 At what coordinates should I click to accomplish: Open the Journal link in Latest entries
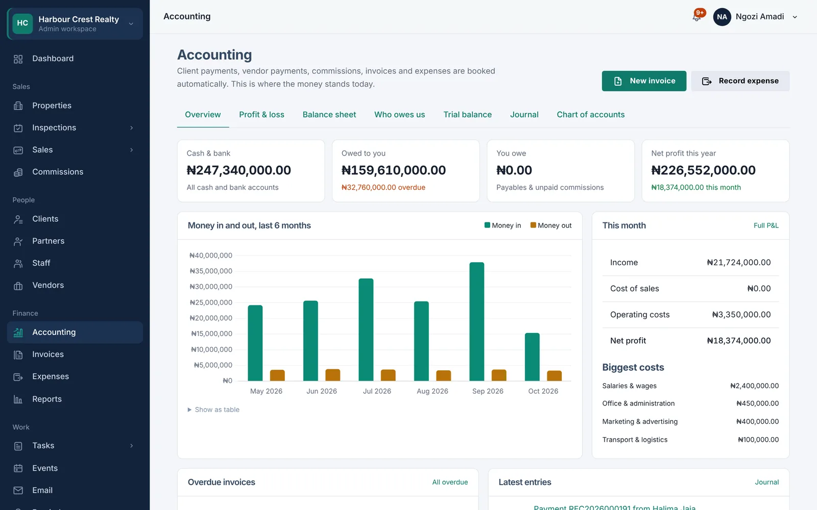767,482
